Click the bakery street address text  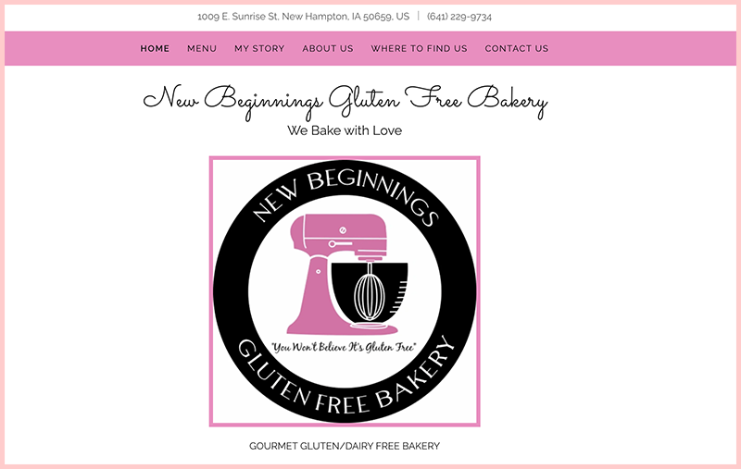coord(304,17)
